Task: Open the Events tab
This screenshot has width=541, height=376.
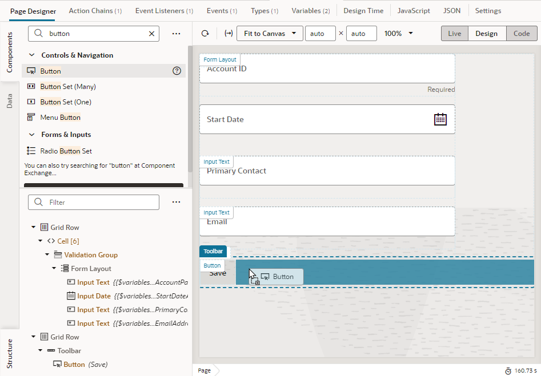Action: (222, 11)
